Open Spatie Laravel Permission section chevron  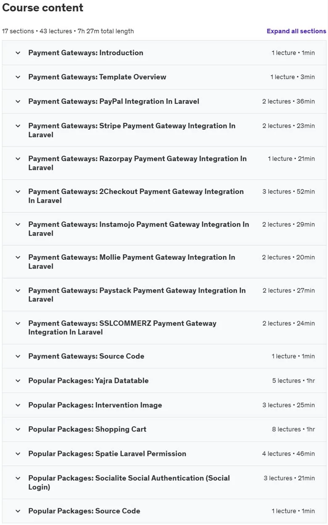(18, 454)
